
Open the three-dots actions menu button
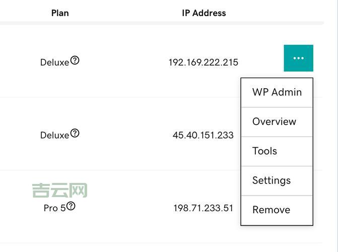click(x=298, y=58)
